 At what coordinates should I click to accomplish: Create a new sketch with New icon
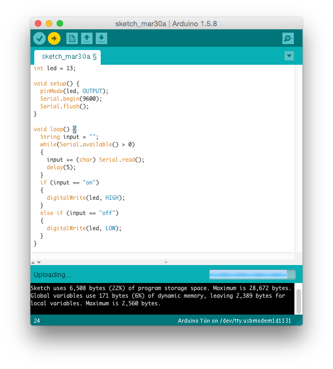pyautogui.click(x=72, y=38)
